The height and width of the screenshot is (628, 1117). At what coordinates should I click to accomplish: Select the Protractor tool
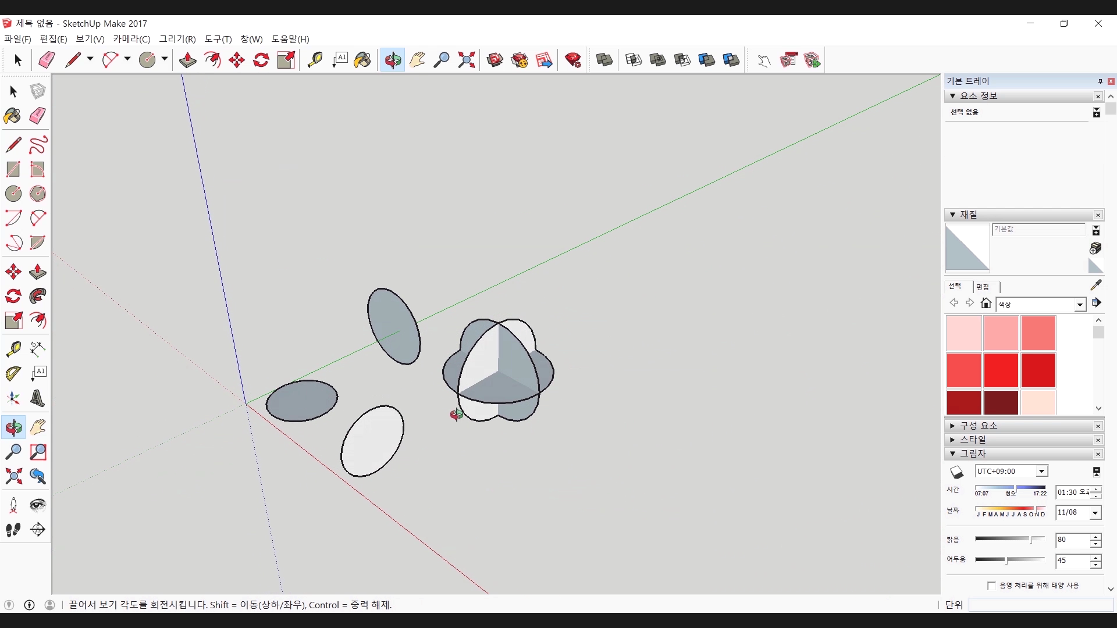[13, 373]
